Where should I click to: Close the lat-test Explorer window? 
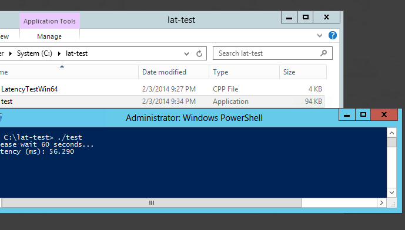326,18
